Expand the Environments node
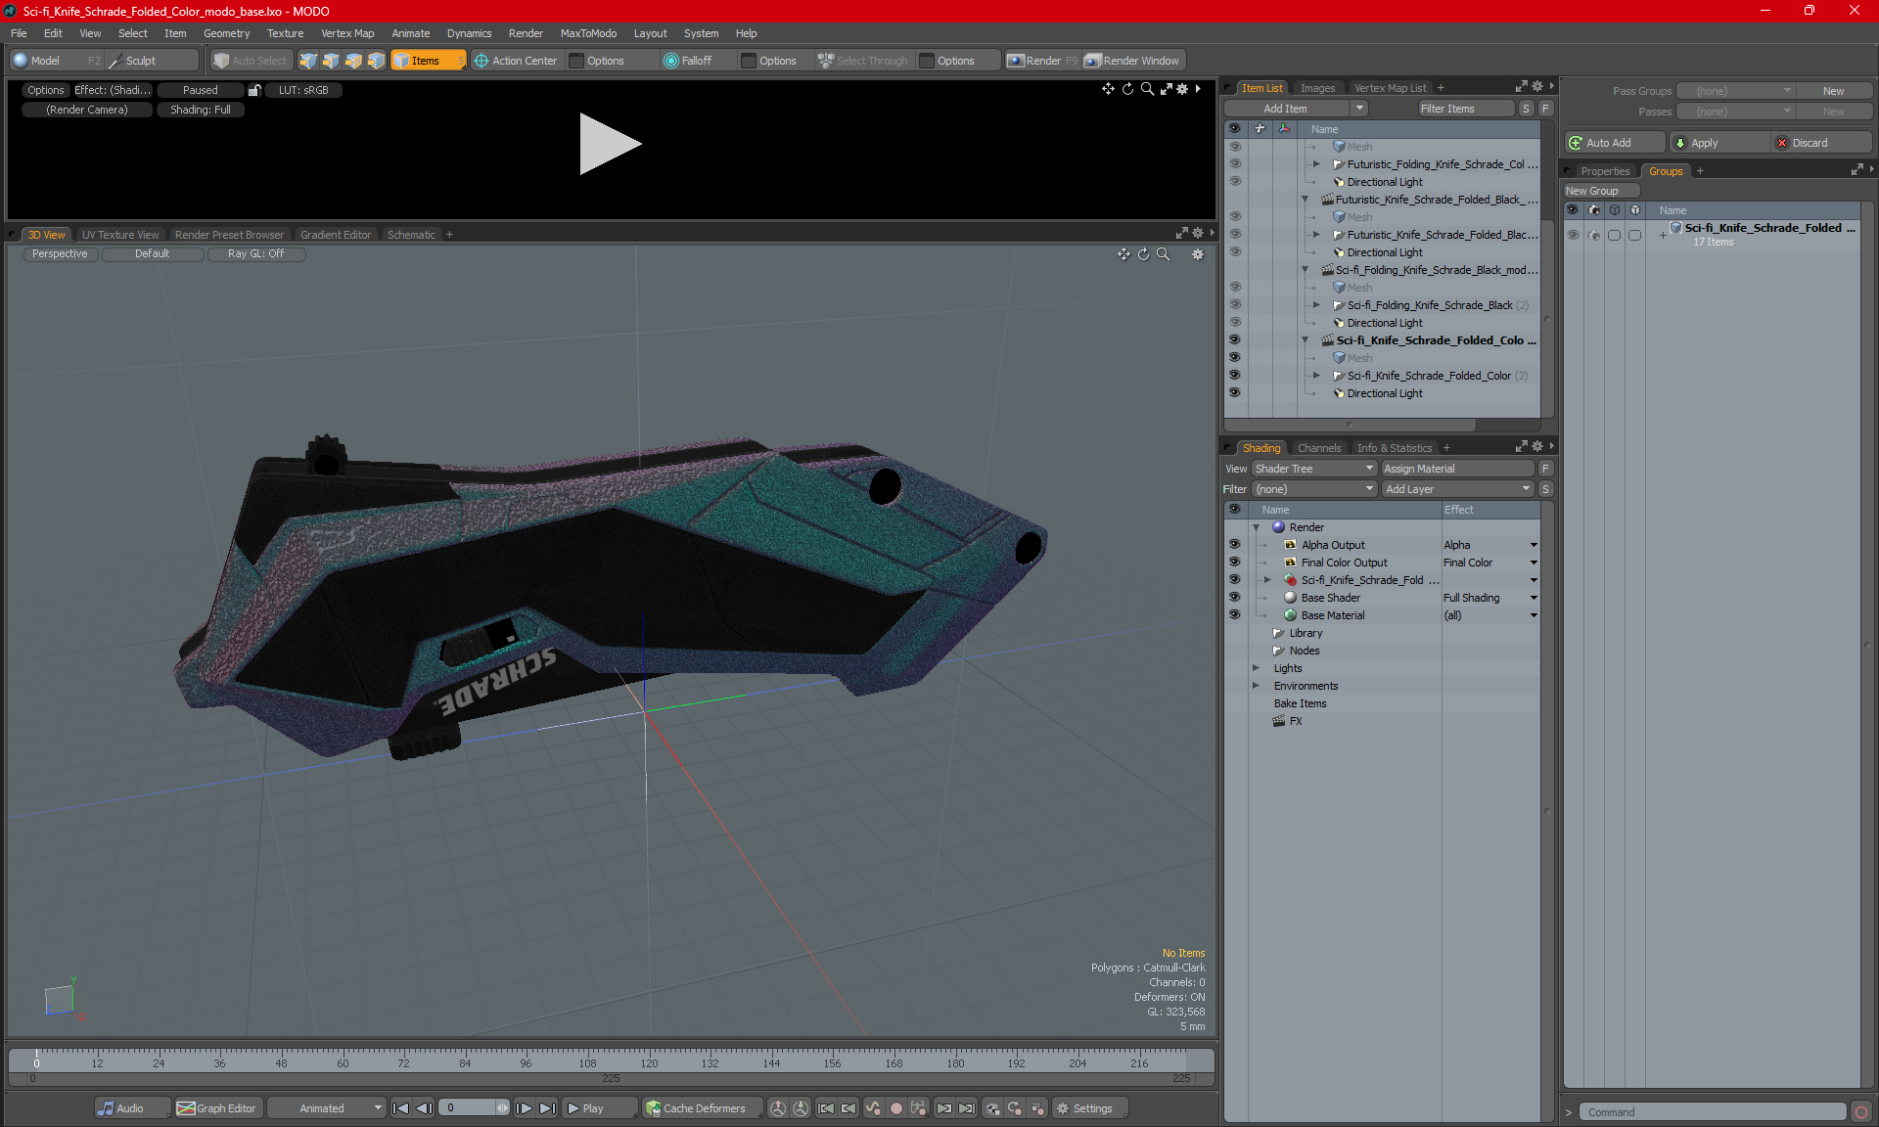 tap(1257, 686)
